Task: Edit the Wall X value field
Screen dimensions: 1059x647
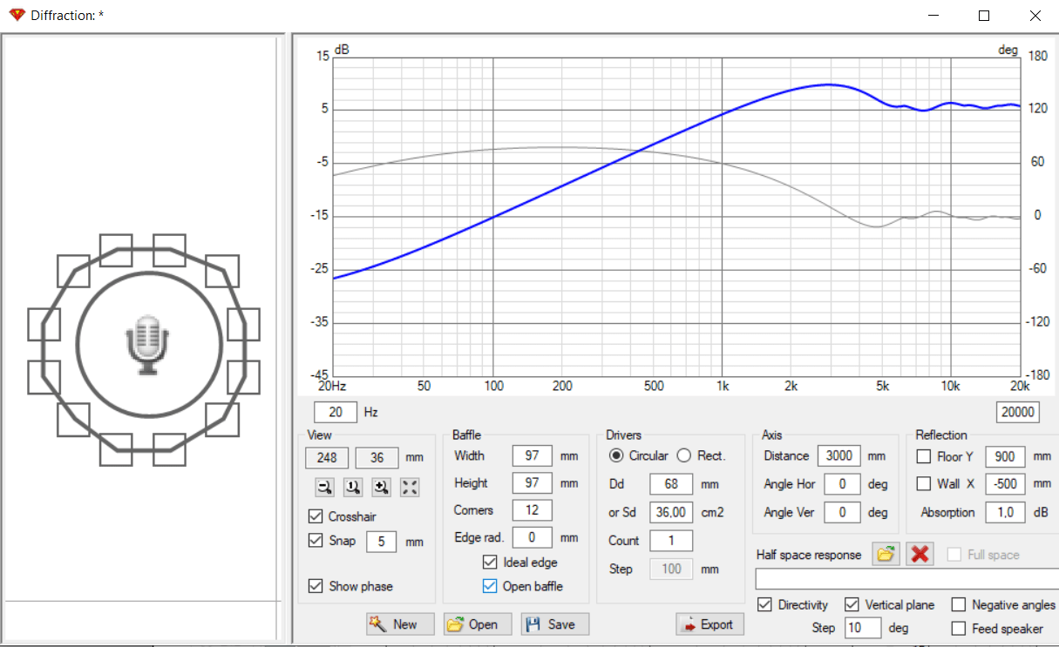Action: click(x=1005, y=484)
